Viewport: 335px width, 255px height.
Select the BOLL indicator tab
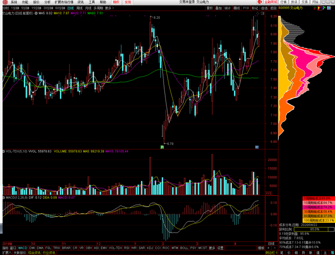click(184, 248)
